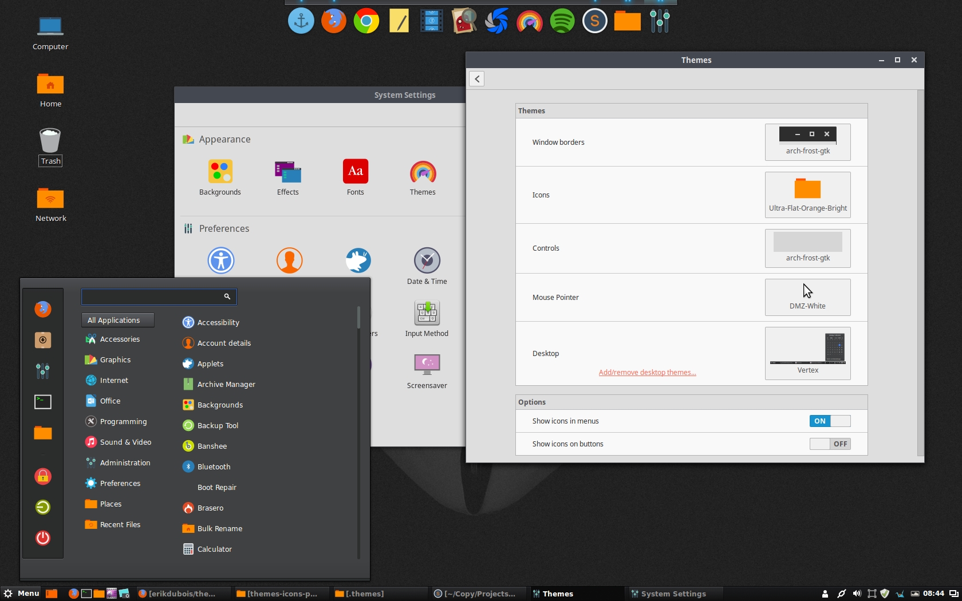
Task: Open the orange folder in the top dock
Action: tap(628, 22)
